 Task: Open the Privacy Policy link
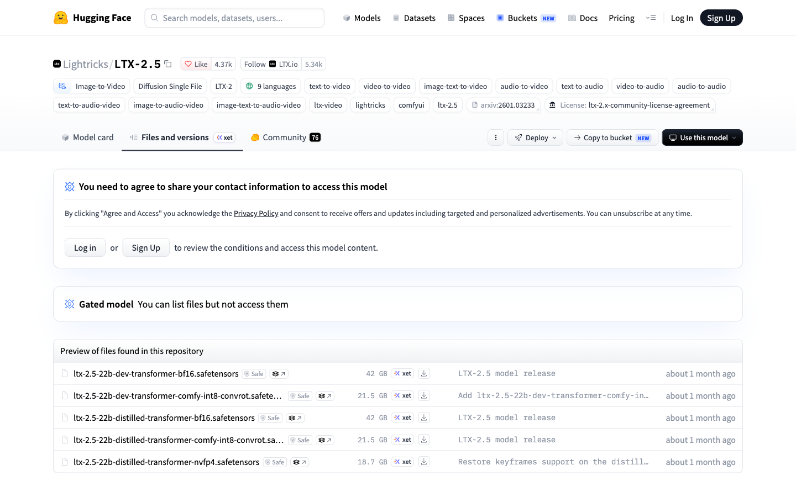click(256, 213)
